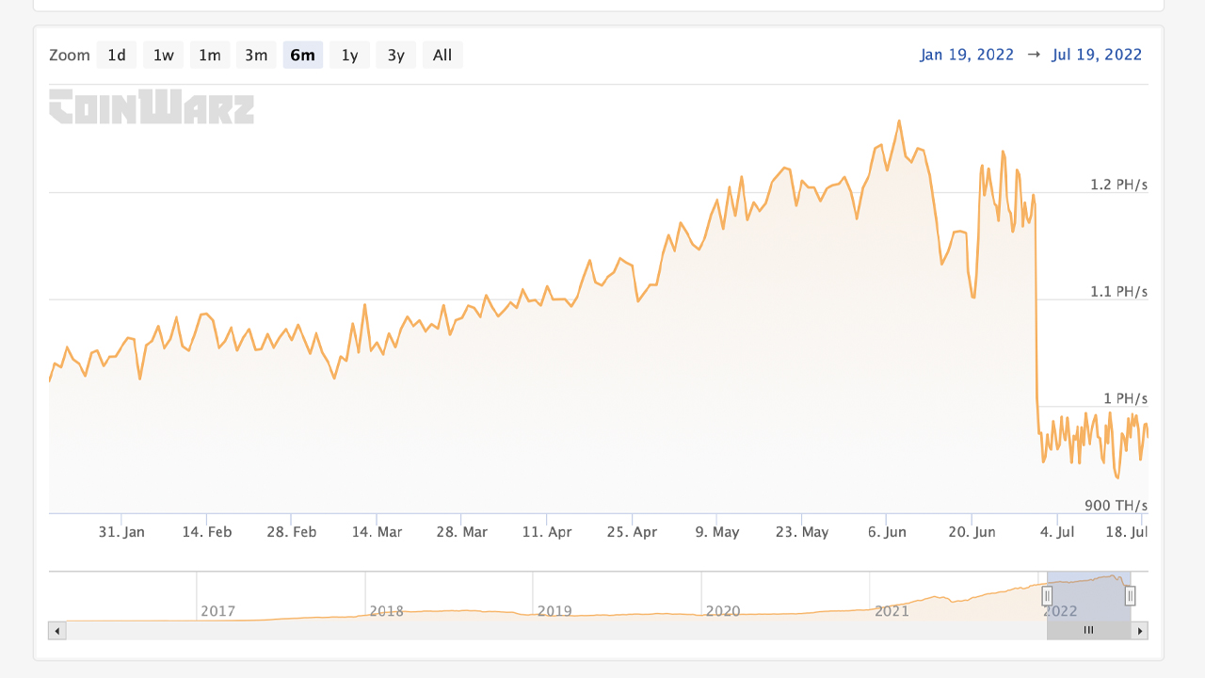Click the scrollbar right arrow
This screenshot has width=1205, height=678.
point(1140,631)
